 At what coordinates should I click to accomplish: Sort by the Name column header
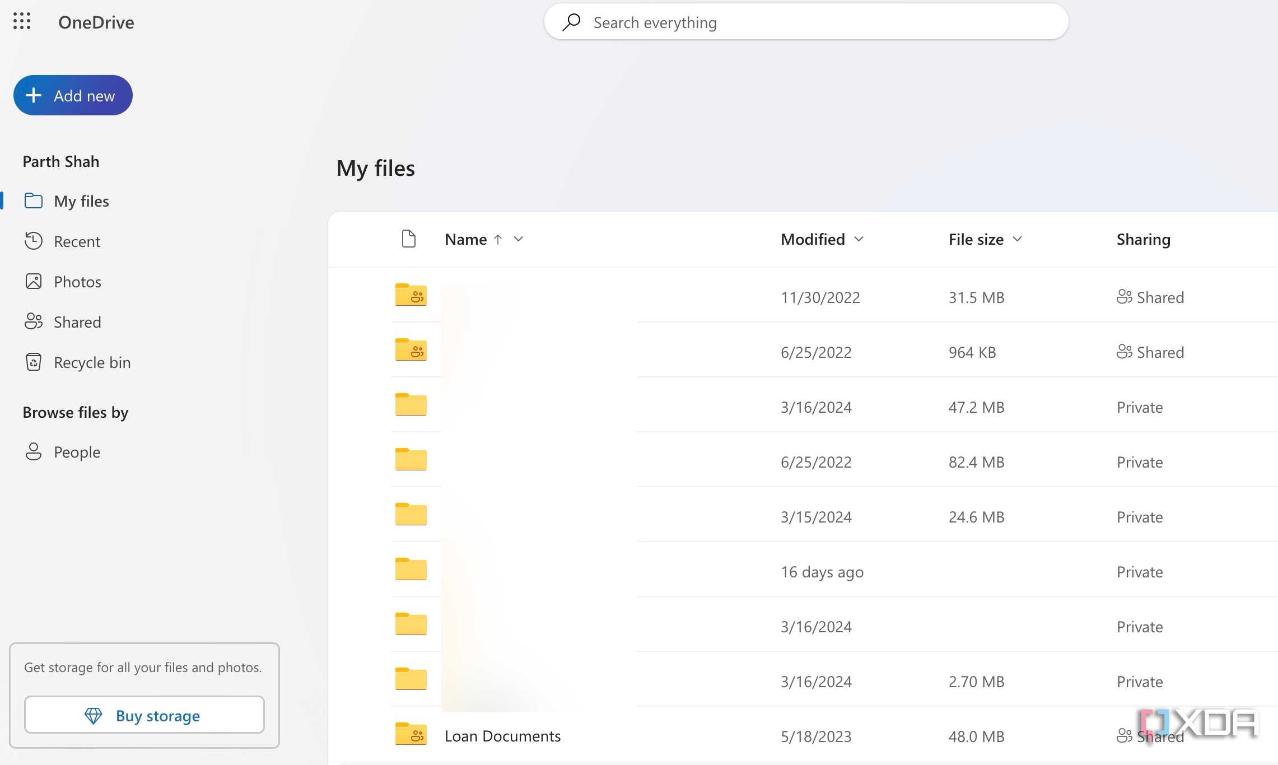[466, 239]
